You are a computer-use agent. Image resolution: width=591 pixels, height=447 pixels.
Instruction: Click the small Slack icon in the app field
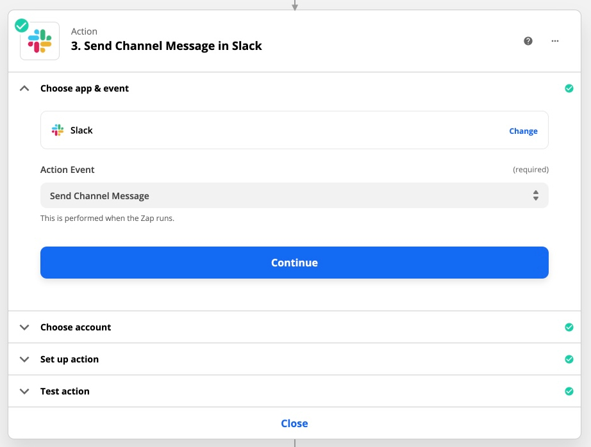[x=58, y=130]
